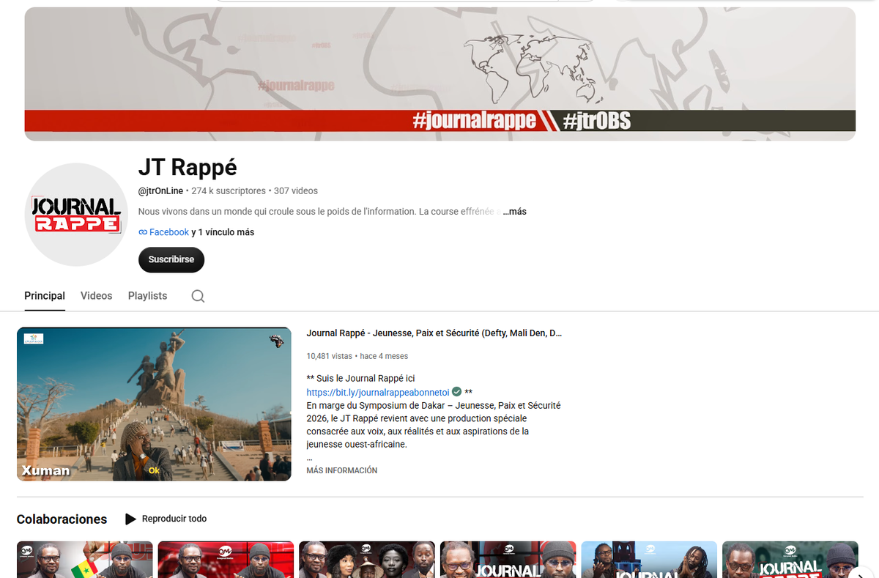
Task: Open featured video title Journal Rappé - Jeunesse
Action: [x=434, y=333]
